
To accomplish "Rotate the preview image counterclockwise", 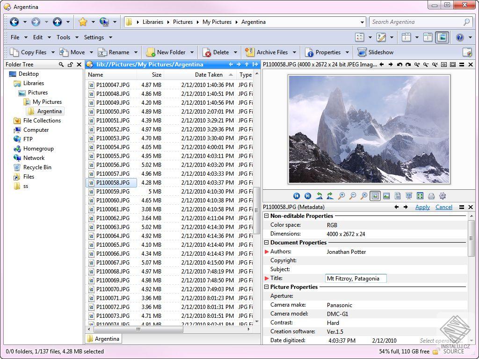I will tap(319, 196).
